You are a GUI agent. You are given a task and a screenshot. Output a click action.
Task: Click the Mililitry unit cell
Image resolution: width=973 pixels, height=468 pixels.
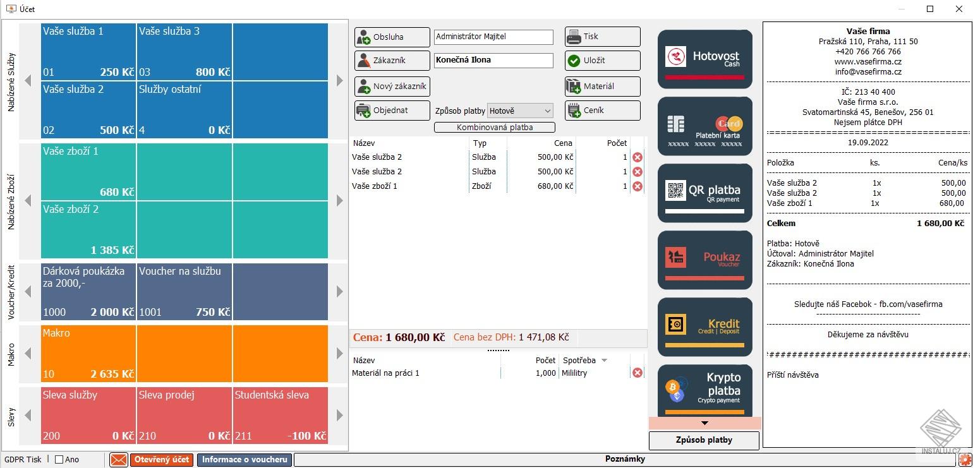(574, 373)
